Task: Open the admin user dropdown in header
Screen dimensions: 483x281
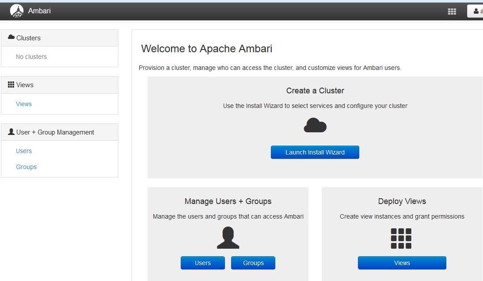Action: (x=475, y=12)
